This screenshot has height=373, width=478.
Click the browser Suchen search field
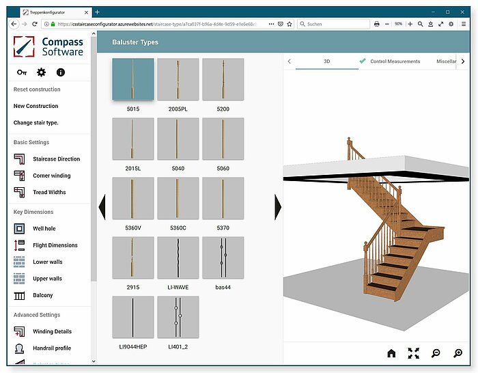pos(333,24)
